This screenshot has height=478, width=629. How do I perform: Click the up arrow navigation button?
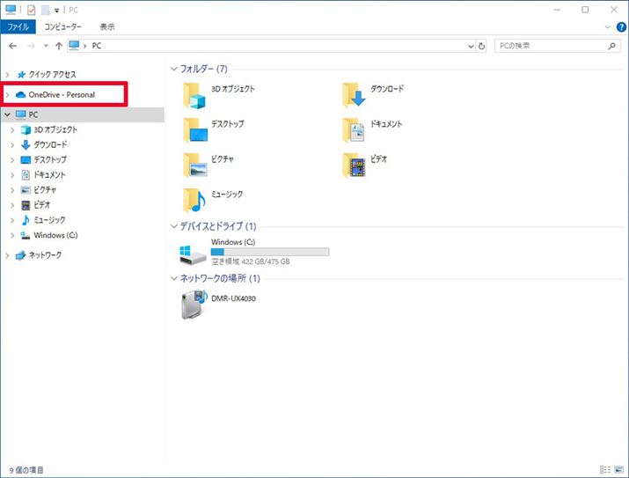click(x=58, y=45)
